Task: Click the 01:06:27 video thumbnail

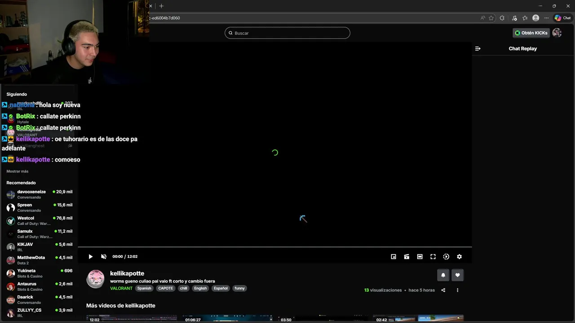Action: [227, 319]
